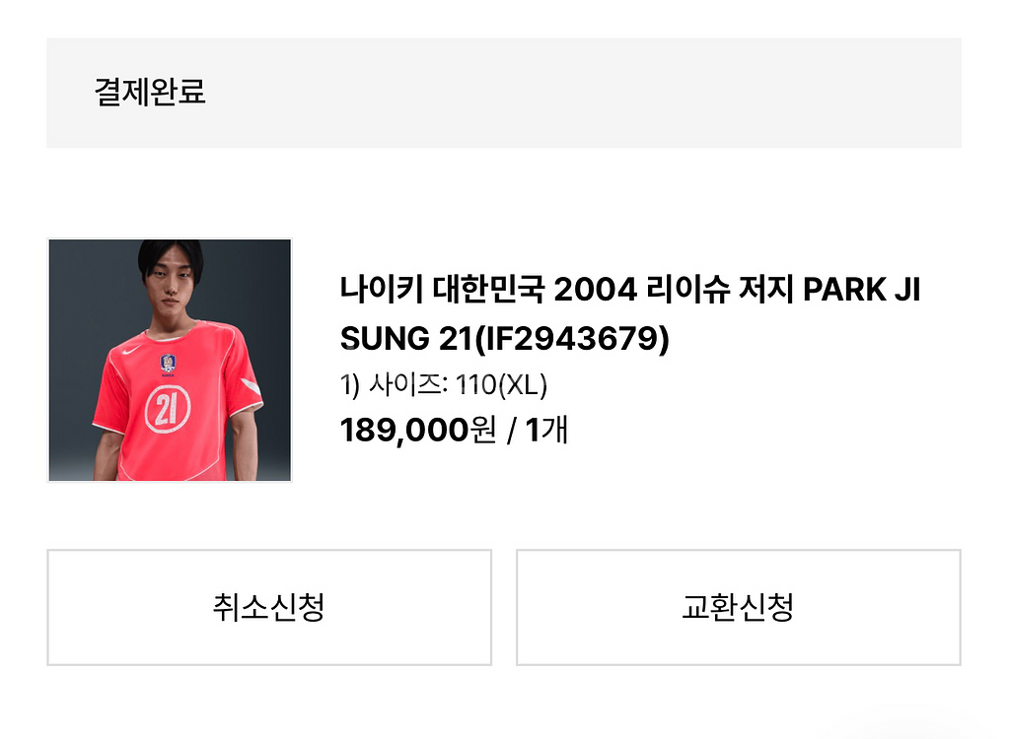1009x739 pixels.
Task: Click the 교환신청 (exchange request) button
Action: [738, 606]
